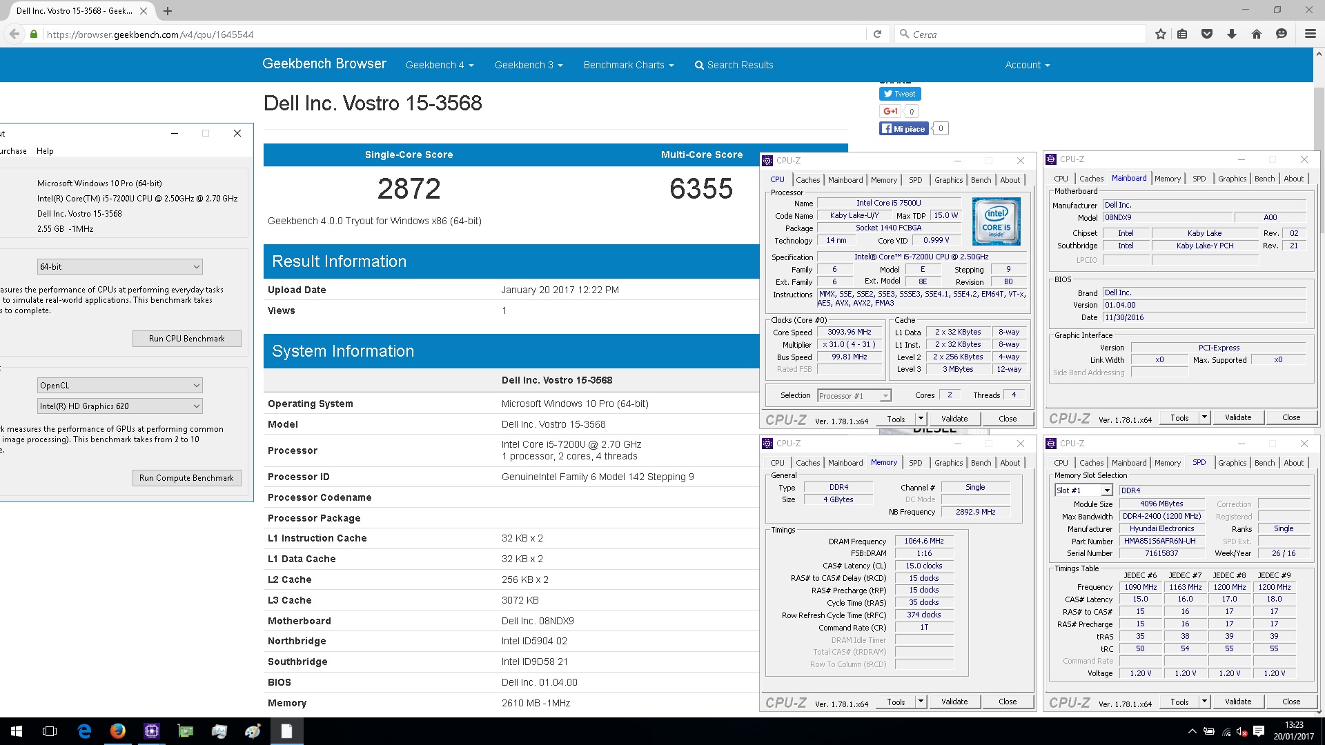This screenshot has width=1325, height=745.
Task: Go to the Firefox home page icon
Action: (x=1257, y=34)
